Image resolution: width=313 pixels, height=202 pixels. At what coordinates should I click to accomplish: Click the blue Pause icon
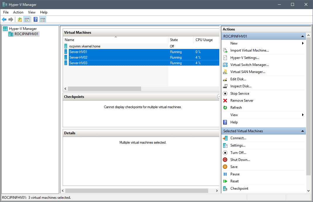click(x=225, y=174)
